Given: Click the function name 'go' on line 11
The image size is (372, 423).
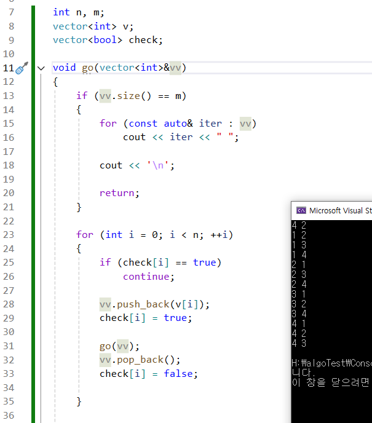Looking at the screenshot, I should (87, 68).
